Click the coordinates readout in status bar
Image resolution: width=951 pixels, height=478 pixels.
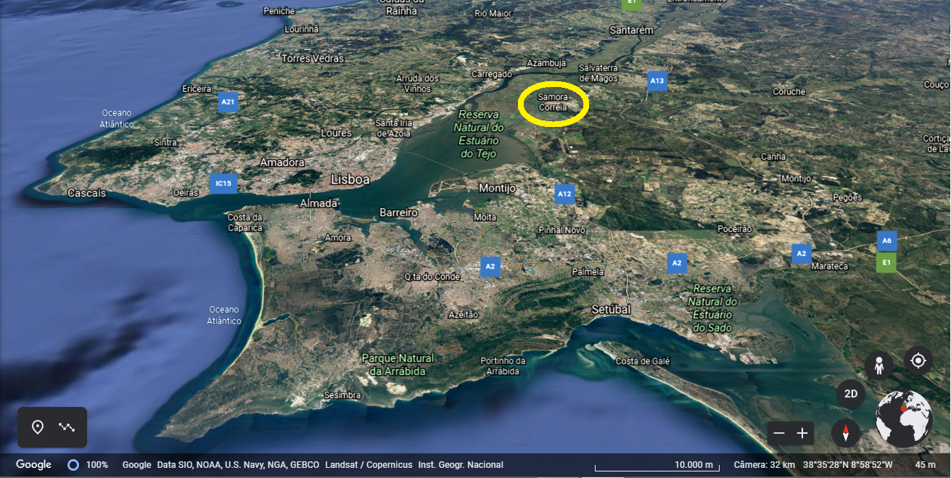[847, 465]
